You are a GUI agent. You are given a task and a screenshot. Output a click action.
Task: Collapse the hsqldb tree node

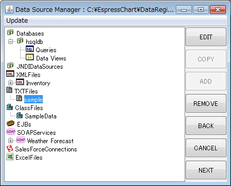[11, 41]
